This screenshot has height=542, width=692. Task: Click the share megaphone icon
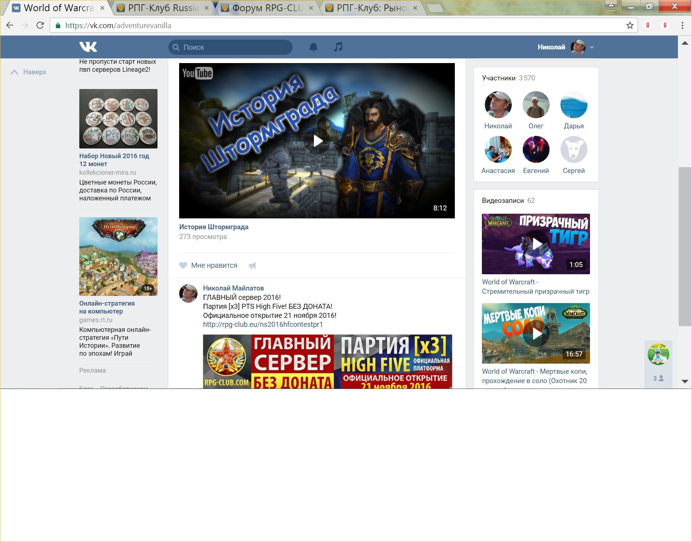(252, 266)
